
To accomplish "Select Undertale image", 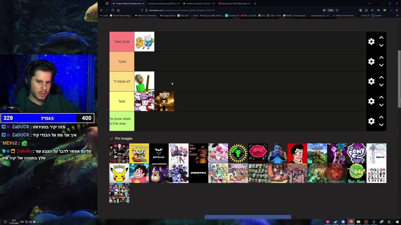I will [198, 173].
